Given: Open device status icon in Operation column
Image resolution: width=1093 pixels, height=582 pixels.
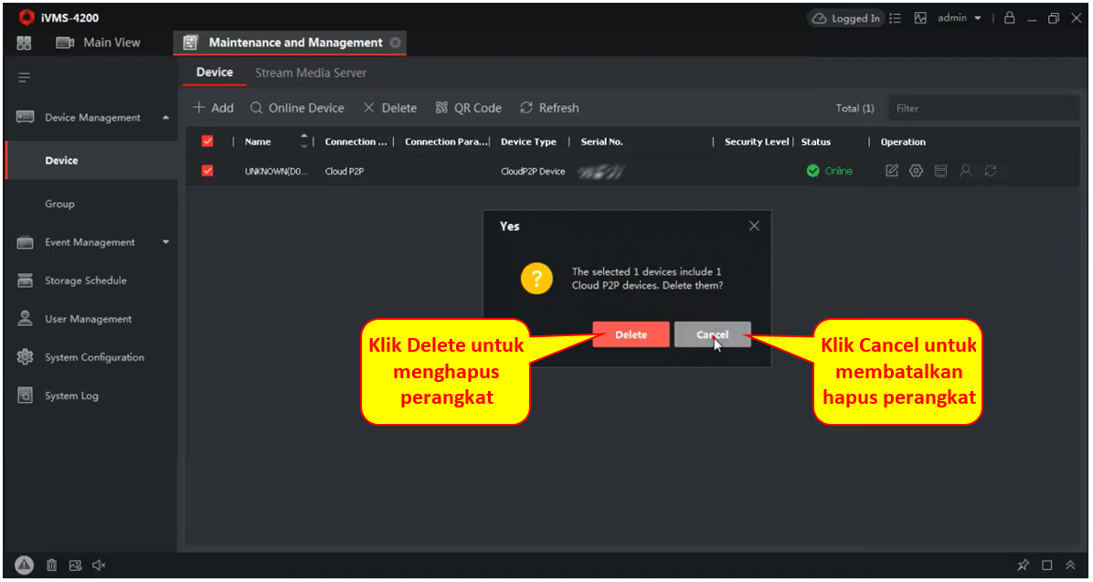Looking at the screenshot, I should (941, 171).
